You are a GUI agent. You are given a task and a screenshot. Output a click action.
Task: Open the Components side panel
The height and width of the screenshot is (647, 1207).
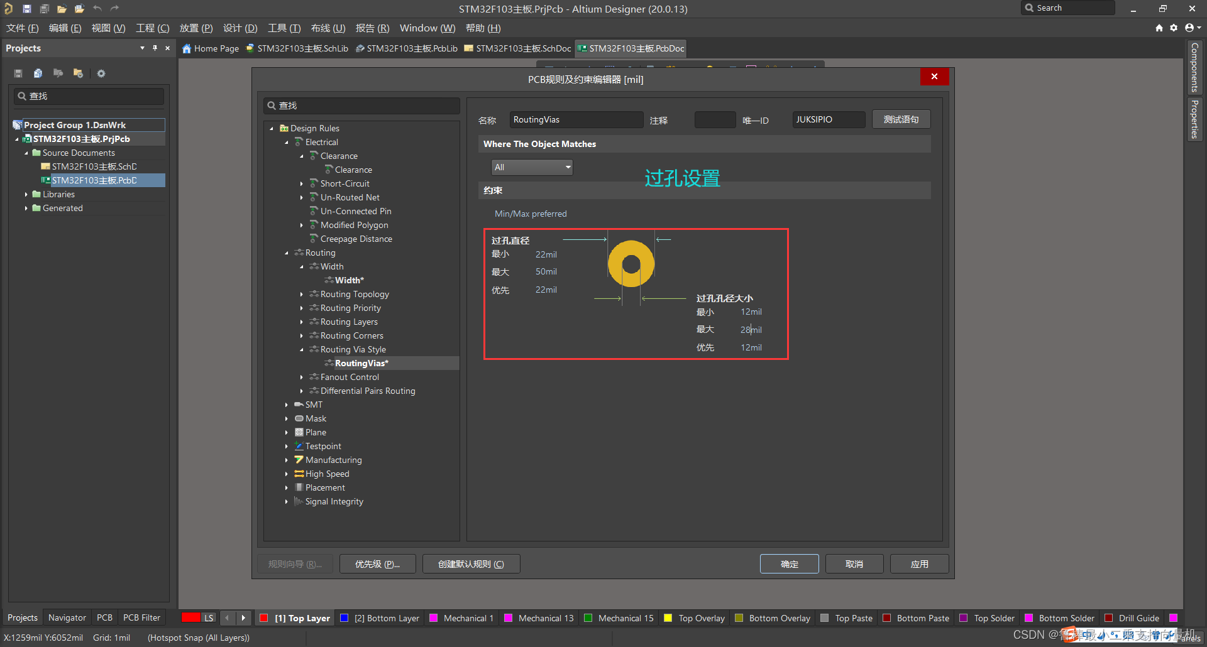point(1194,67)
